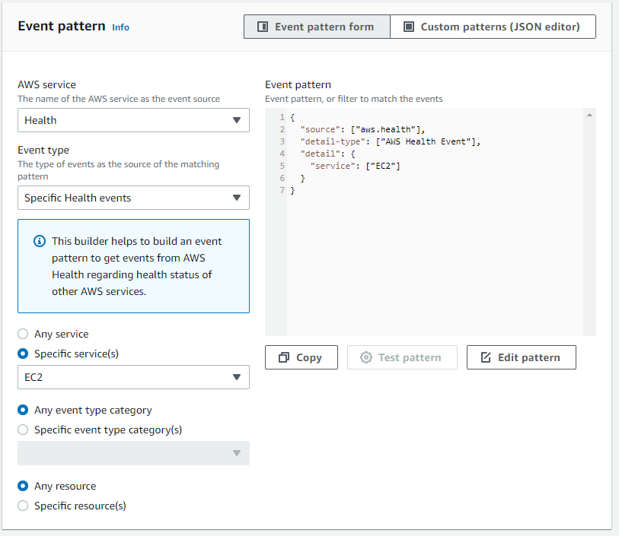Click the arrow on the disabled category selector
Image resolution: width=619 pixels, height=536 pixels.
237,453
